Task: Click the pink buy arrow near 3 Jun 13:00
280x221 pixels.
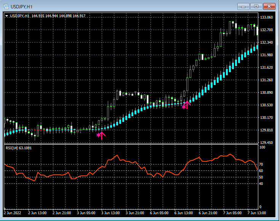Action: [x=102, y=136]
